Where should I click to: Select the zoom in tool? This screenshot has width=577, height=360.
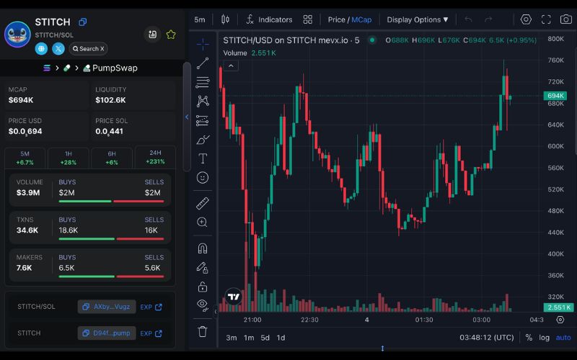[203, 222]
